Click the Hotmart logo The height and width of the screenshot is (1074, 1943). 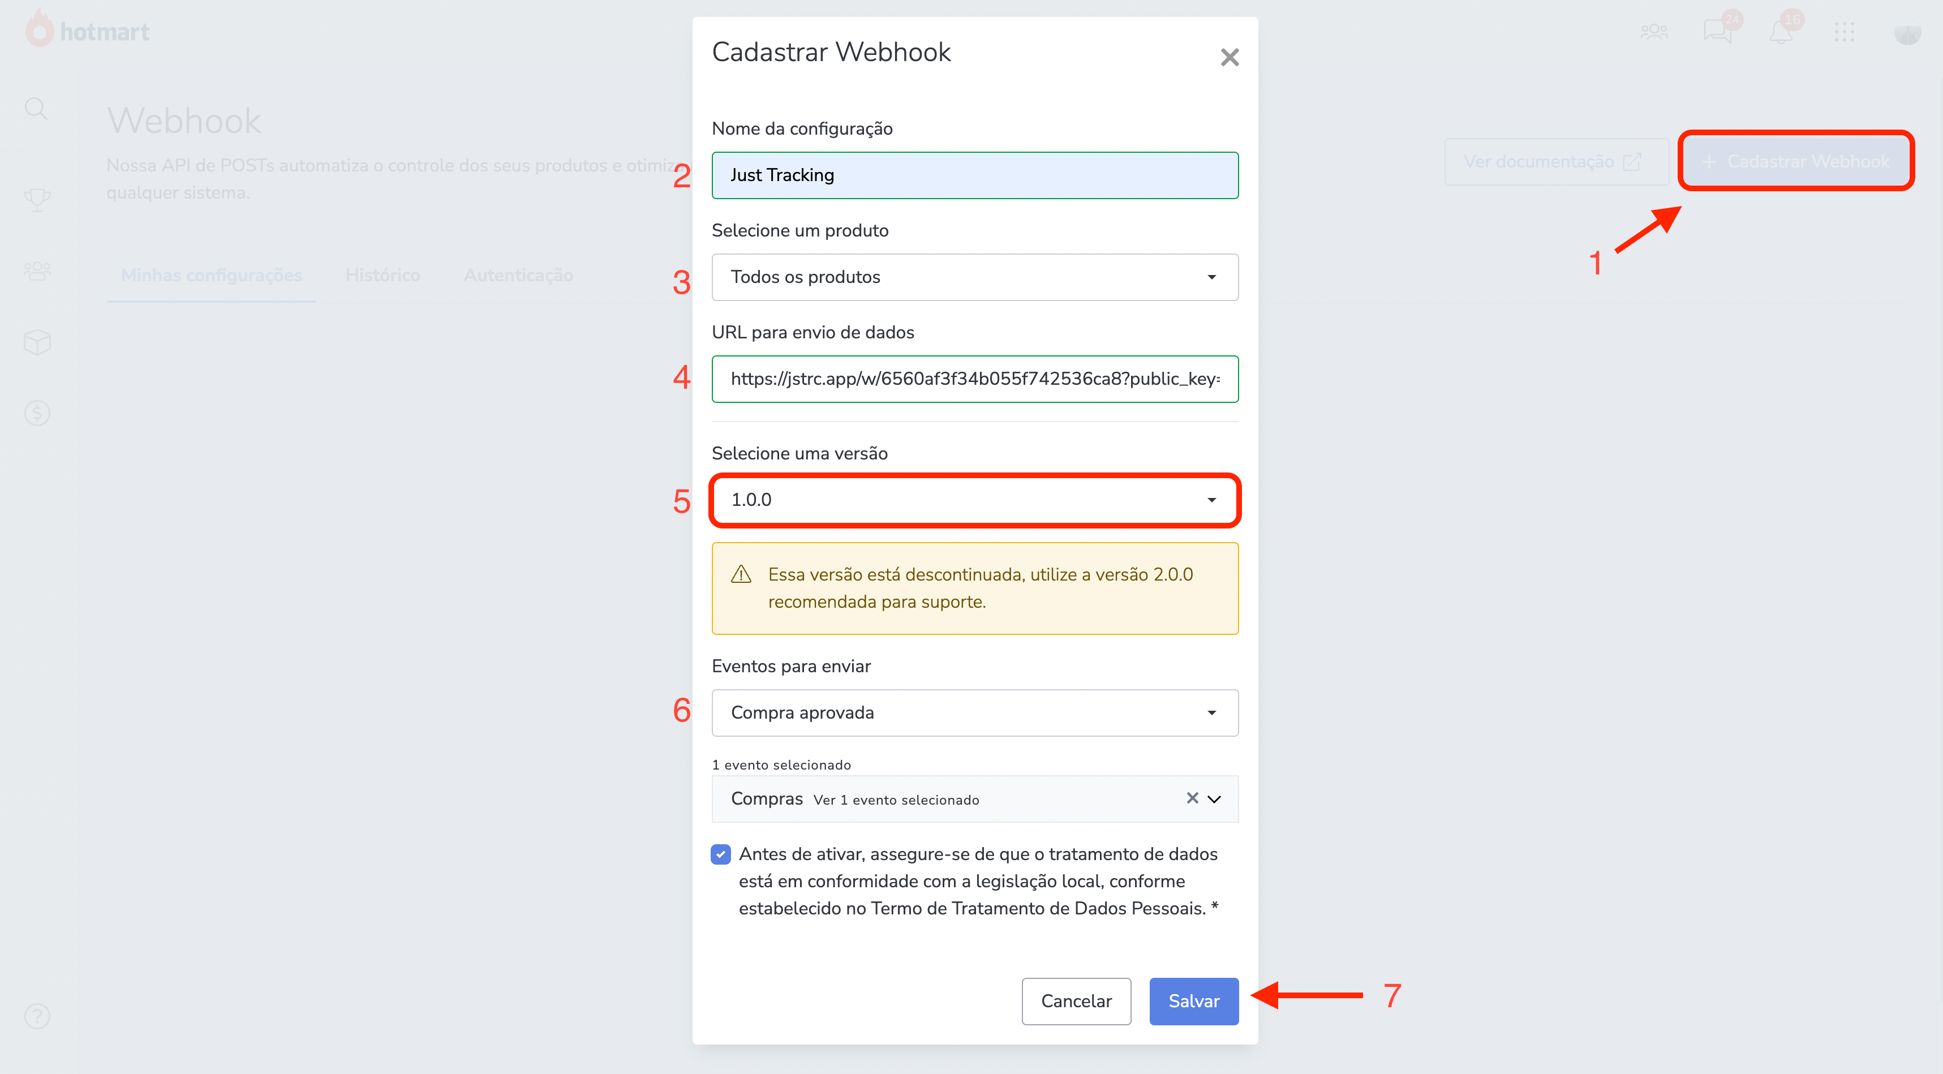click(x=88, y=30)
